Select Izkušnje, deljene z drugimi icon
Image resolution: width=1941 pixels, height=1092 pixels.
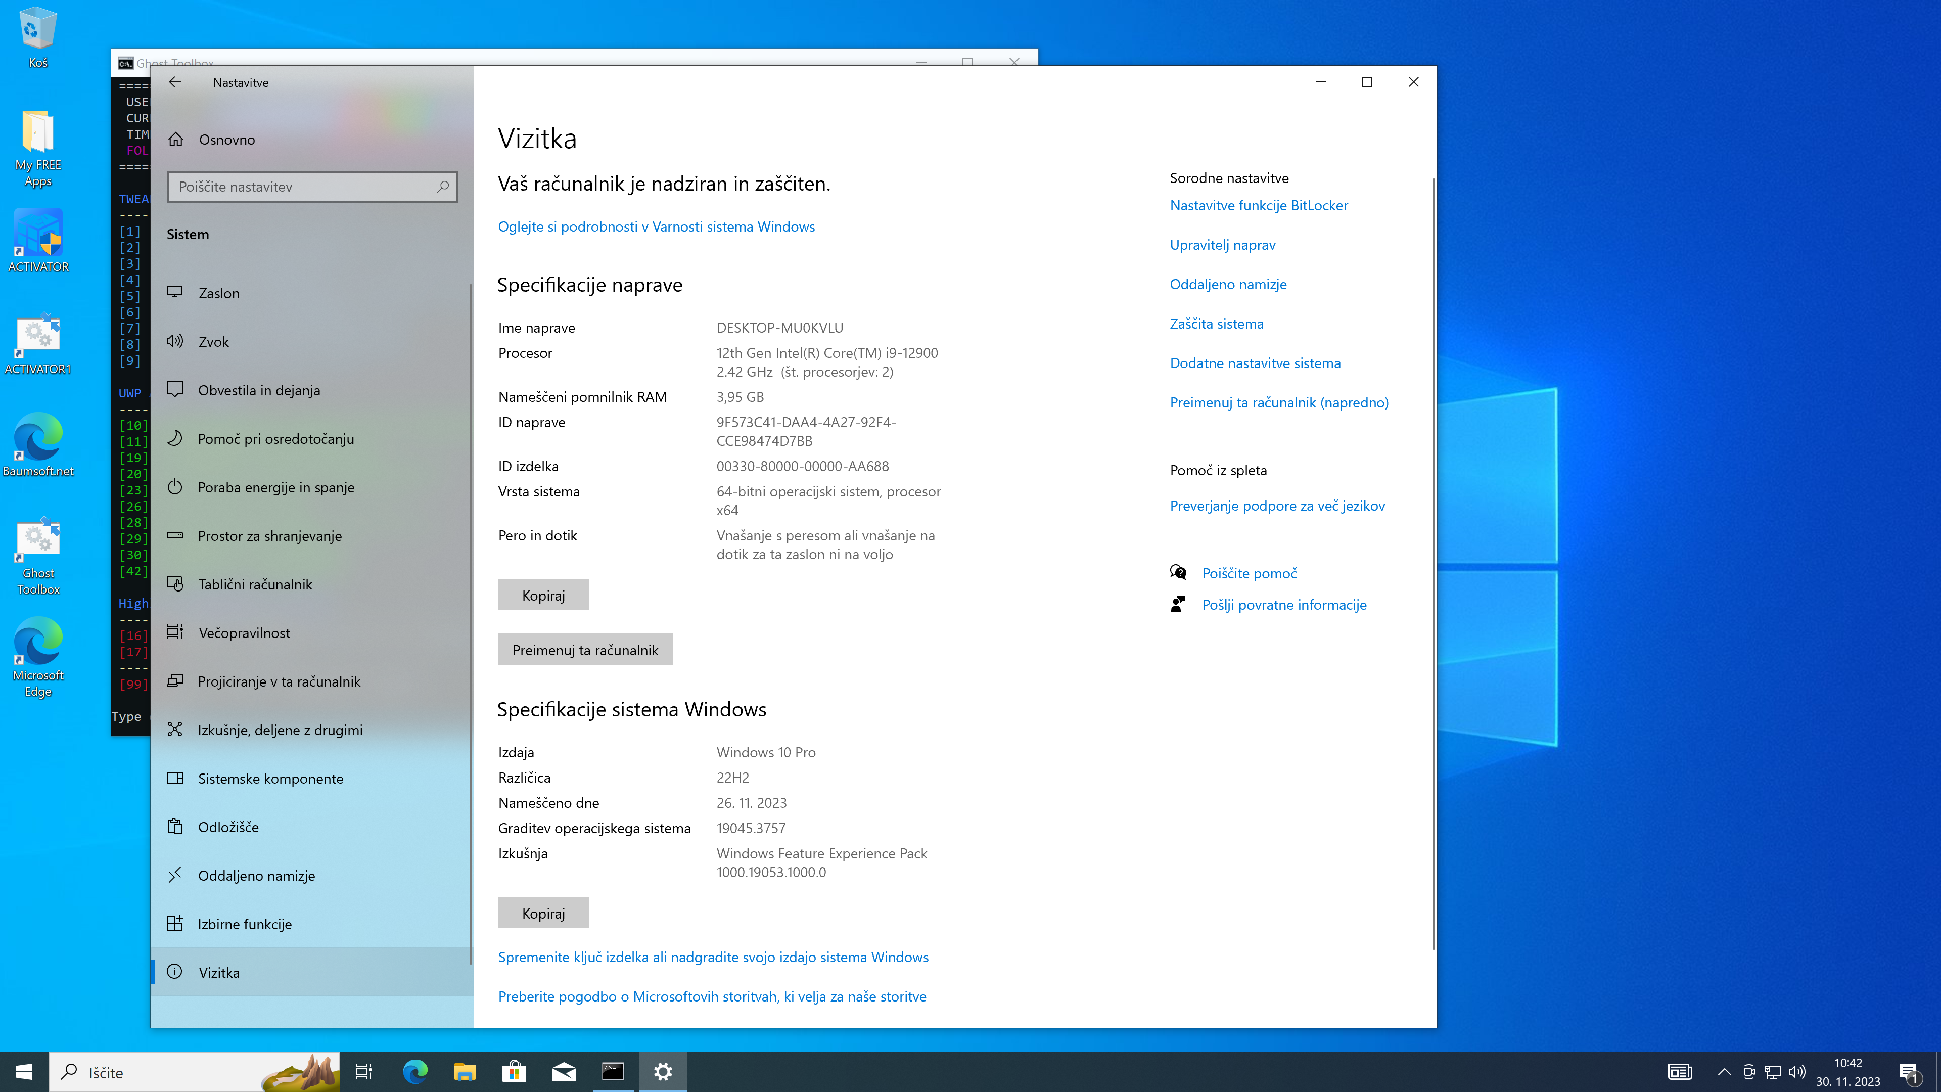click(x=175, y=730)
